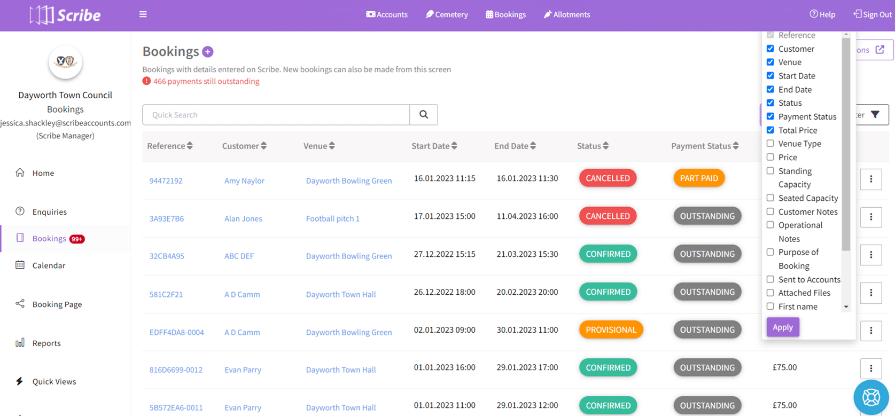The height and width of the screenshot is (416, 895).
Task: Open the Cemetery menu in top bar
Action: [x=447, y=14]
